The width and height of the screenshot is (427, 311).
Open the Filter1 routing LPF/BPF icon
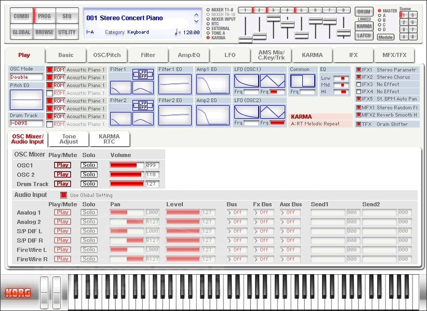pos(143,74)
